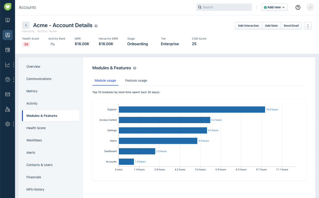
Task: Open the calendar tasks icon in sidebar
Action: pos(7,50)
